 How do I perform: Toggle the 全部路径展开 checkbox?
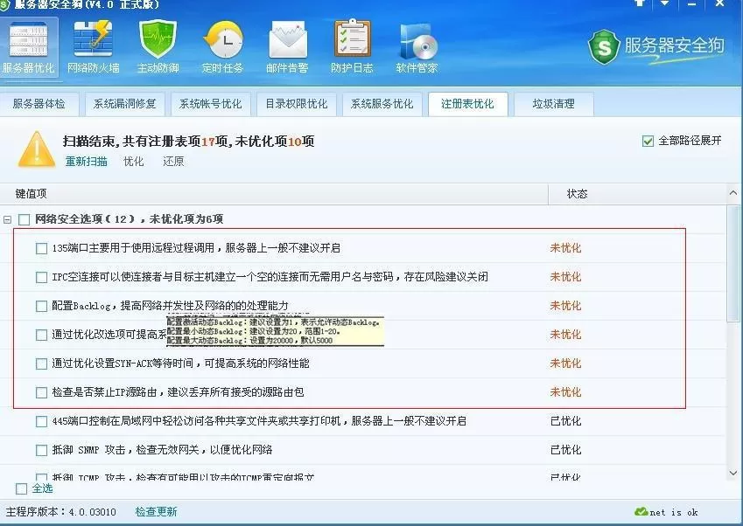[648, 141]
